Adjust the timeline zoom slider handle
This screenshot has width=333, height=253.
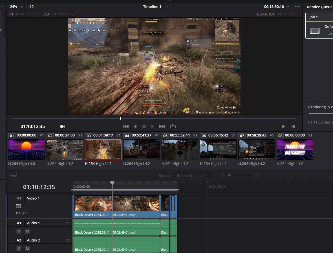pos(229,175)
